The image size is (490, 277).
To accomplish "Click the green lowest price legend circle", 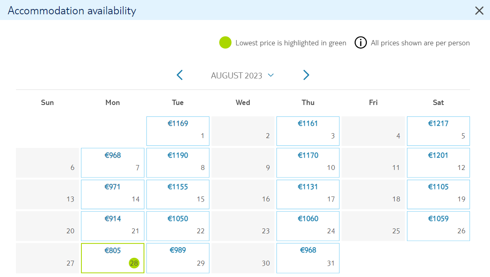I will pyautogui.click(x=225, y=42).
